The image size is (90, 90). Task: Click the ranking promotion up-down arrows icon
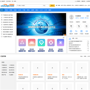click(x=76, y=31)
